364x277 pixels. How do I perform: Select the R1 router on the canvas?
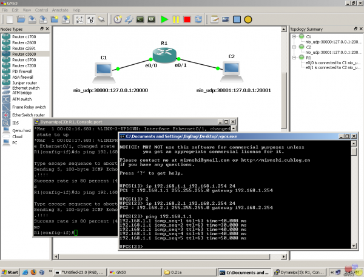tap(163, 56)
